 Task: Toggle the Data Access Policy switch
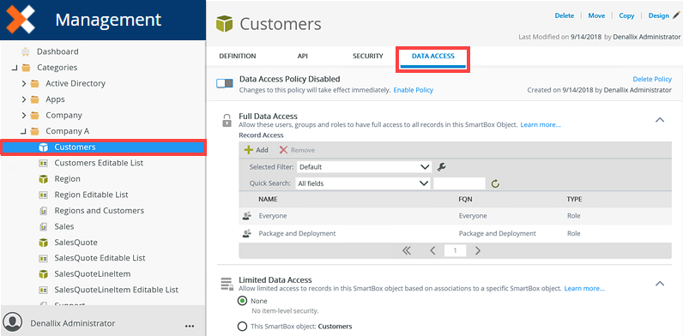tap(225, 83)
